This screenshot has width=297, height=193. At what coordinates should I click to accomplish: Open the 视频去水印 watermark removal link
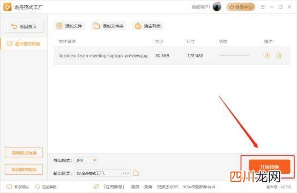click(167, 187)
